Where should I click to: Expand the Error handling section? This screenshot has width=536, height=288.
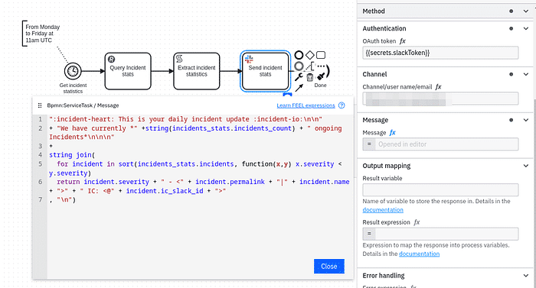point(526,275)
